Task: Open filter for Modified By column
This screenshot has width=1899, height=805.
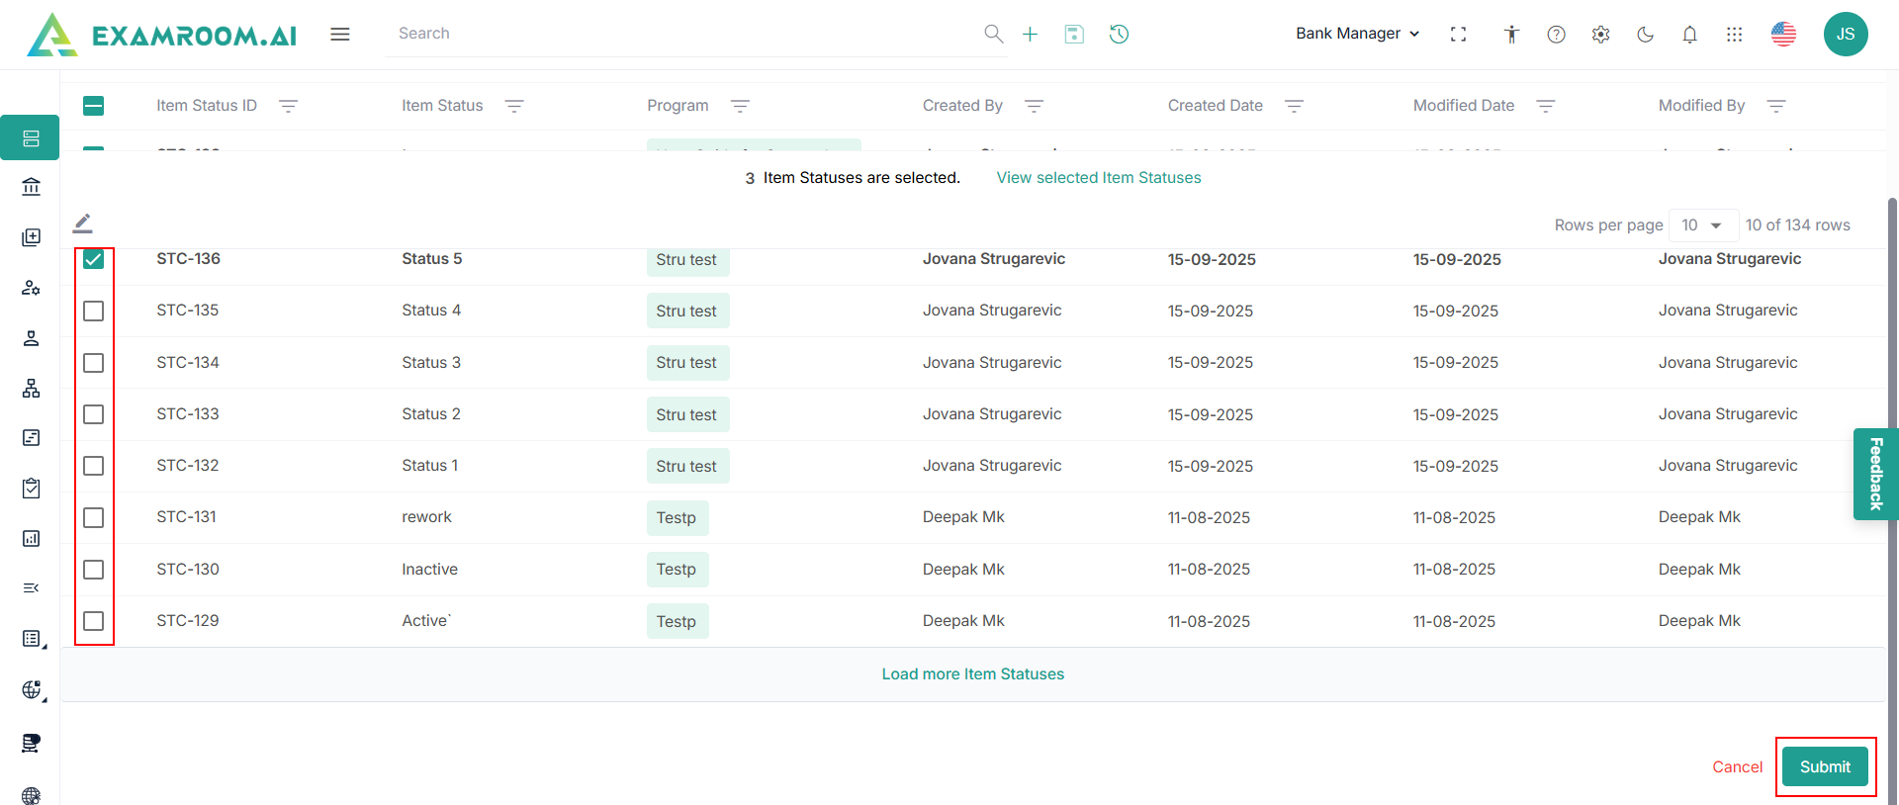Action: [x=1776, y=106]
